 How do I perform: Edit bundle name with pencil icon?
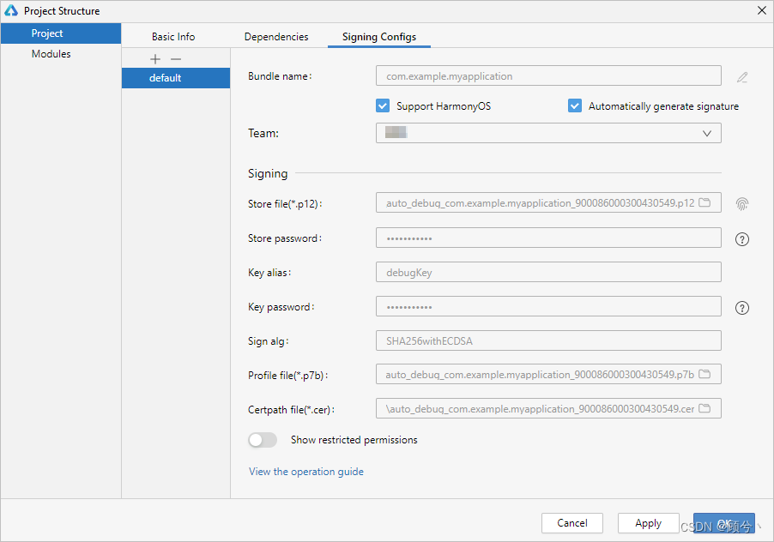[x=742, y=77]
